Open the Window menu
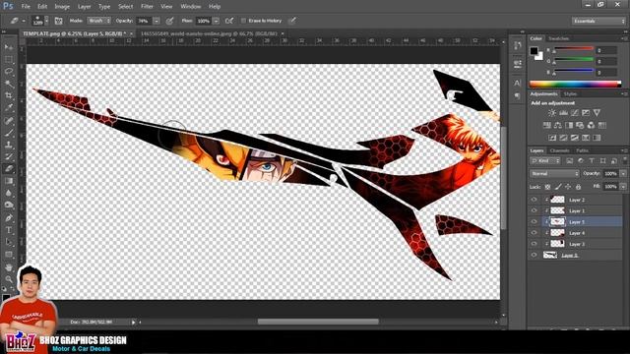The image size is (630, 354). 191,7
